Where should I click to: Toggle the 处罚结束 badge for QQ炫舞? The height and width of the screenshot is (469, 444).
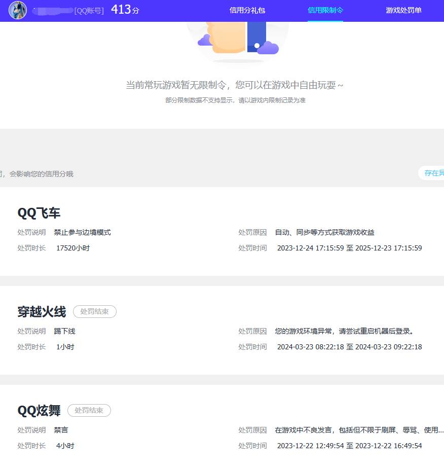(89, 411)
